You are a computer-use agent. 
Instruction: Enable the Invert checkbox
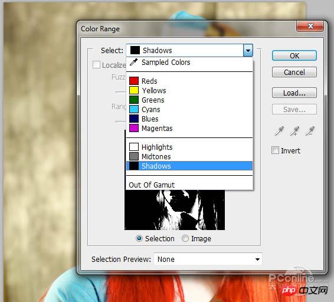click(275, 150)
